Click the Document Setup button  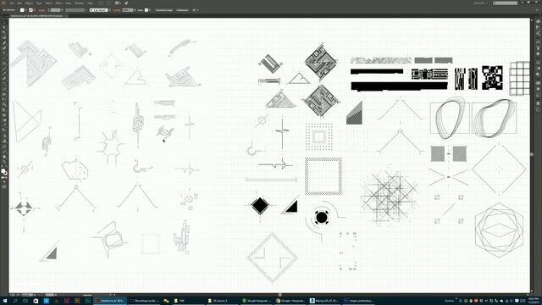164,10
